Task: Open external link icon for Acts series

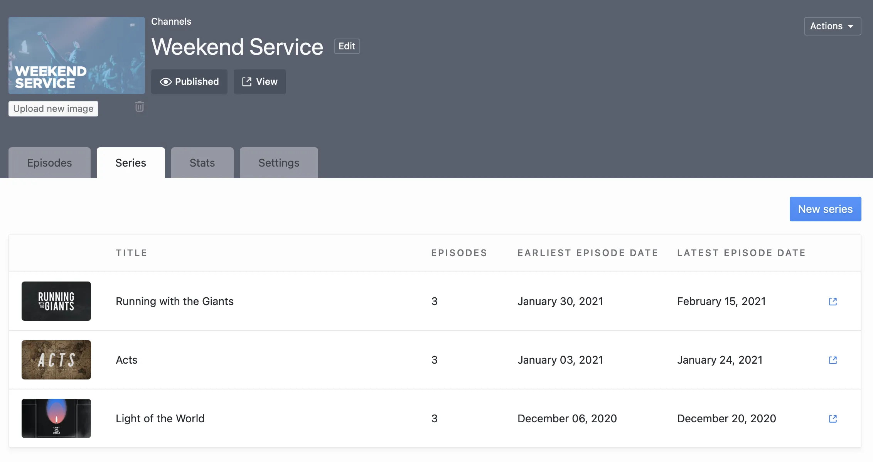Action: pos(833,360)
